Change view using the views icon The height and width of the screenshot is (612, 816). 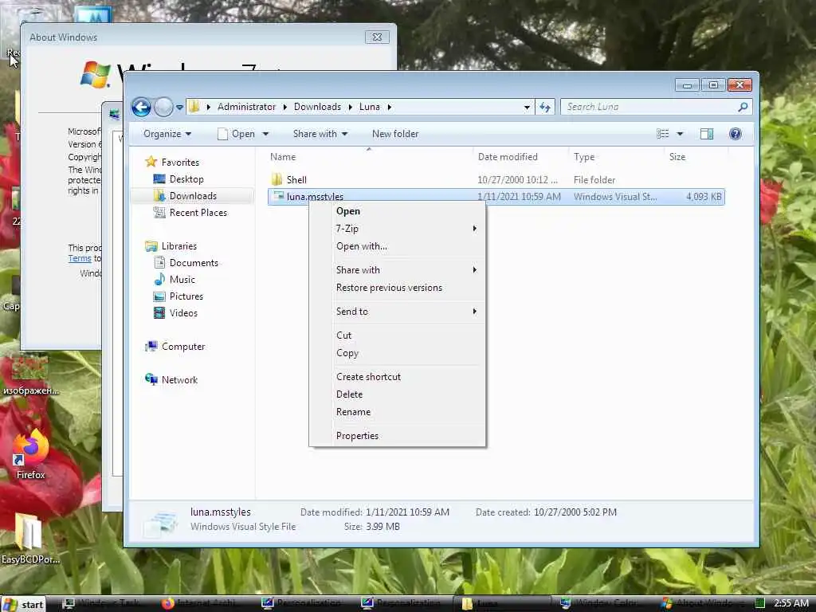(662, 134)
